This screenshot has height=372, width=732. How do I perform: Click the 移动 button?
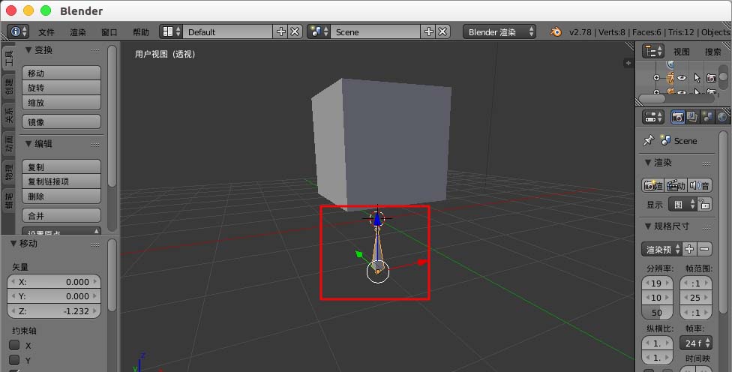61,73
